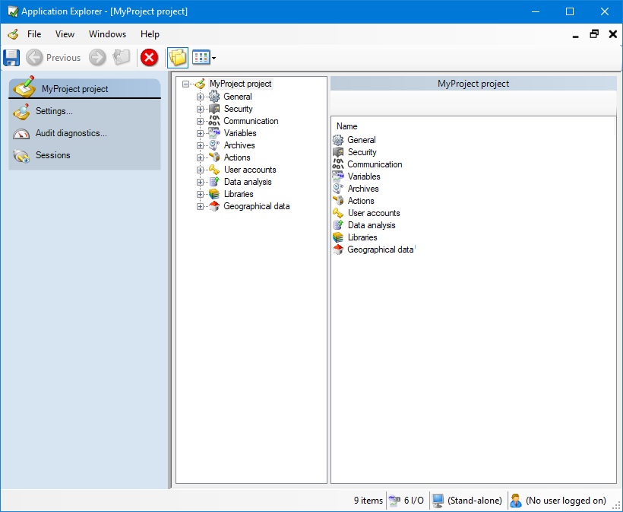This screenshot has width=623, height=512.
Task: Click the list view mode icon
Action: pyautogui.click(x=201, y=58)
